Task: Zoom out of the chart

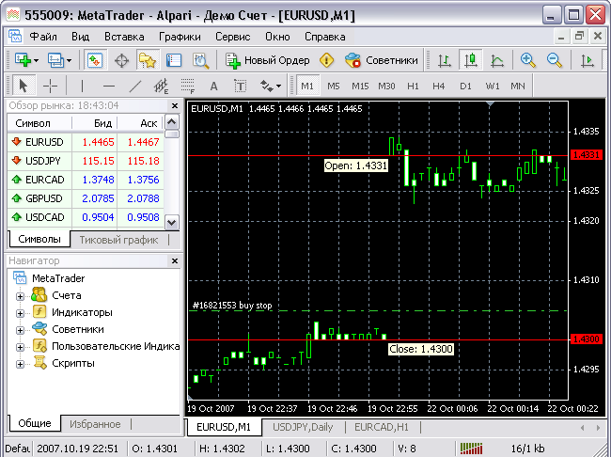Action: 555,60
